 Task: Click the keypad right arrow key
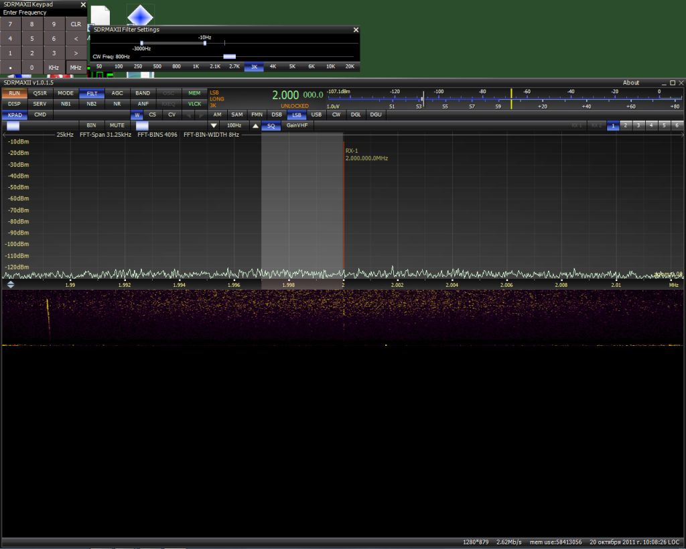pos(76,53)
